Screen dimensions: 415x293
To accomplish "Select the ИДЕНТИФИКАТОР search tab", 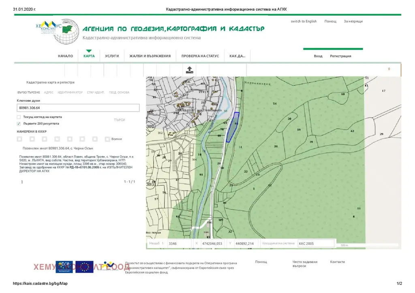I will (x=70, y=92).
